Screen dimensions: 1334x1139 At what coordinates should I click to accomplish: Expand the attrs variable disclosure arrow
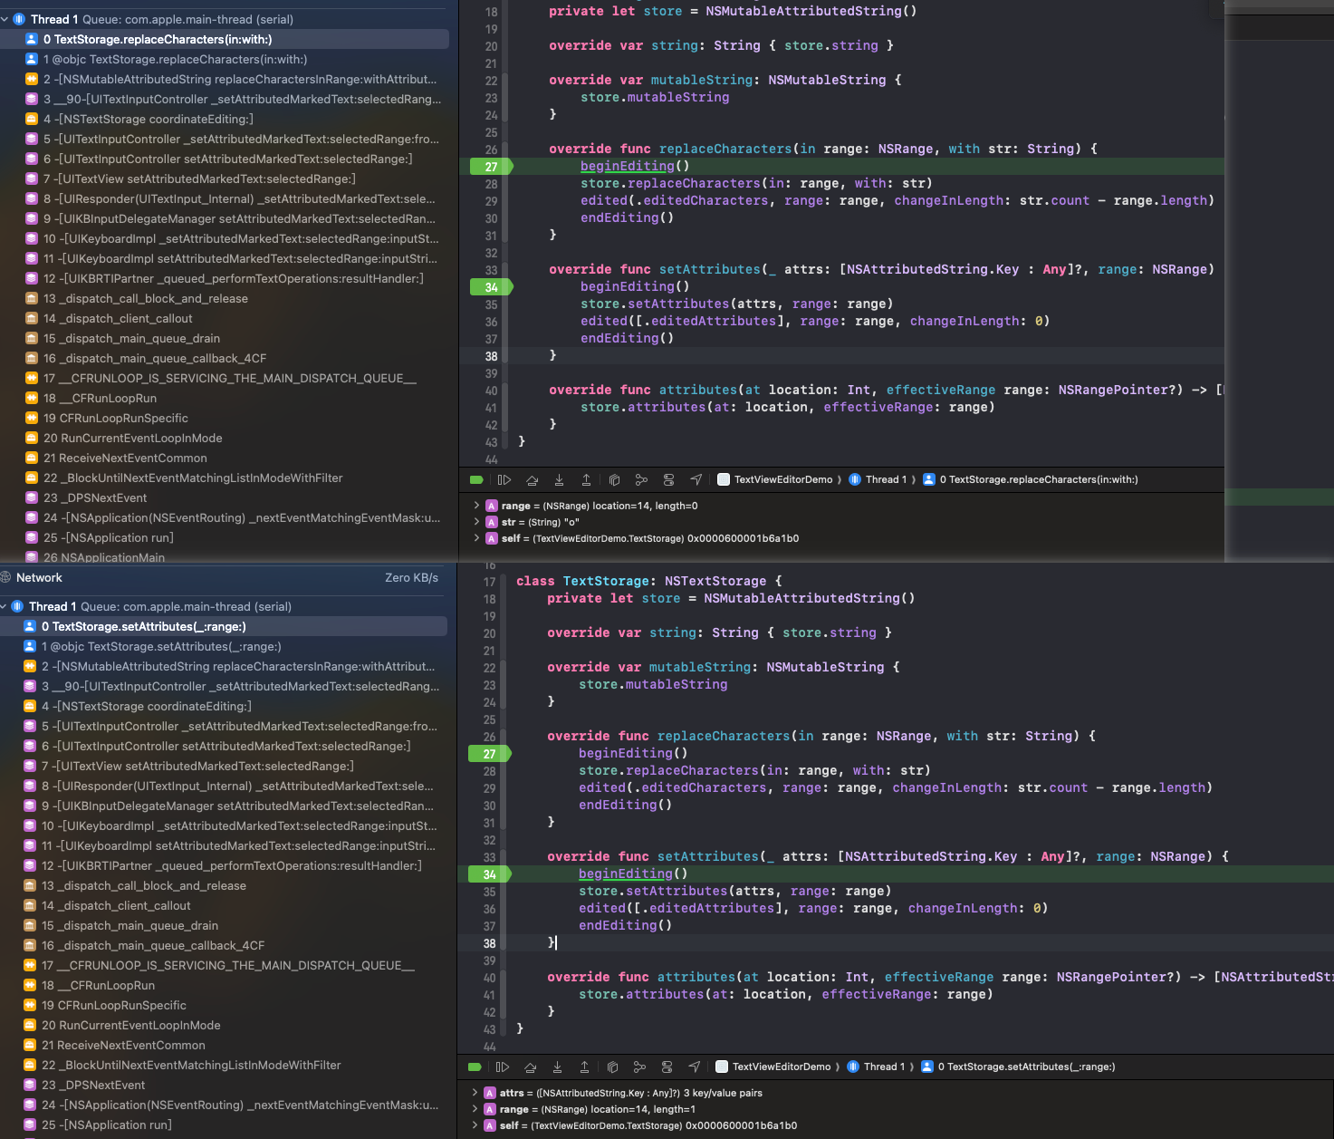click(475, 1093)
